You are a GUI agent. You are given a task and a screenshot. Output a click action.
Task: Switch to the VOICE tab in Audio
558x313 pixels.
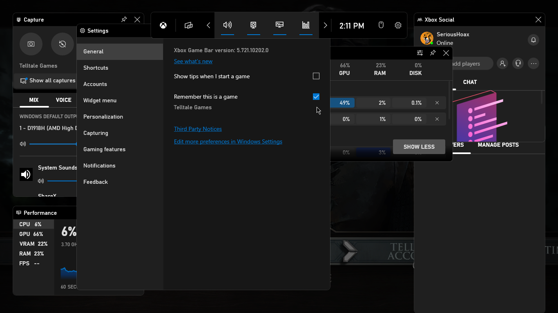coord(64,100)
